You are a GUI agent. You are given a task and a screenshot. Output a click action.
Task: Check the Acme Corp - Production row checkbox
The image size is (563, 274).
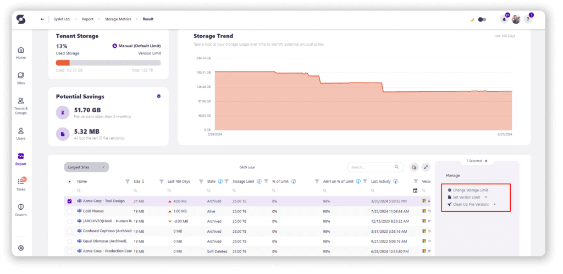click(69, 251)
